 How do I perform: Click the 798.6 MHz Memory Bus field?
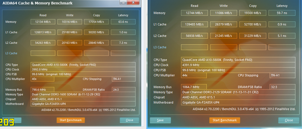click(x=42, y=90)
